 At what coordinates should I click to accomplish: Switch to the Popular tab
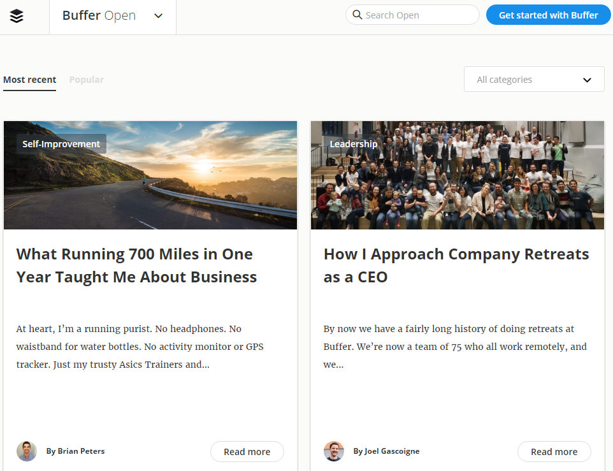tap(87, 80)
